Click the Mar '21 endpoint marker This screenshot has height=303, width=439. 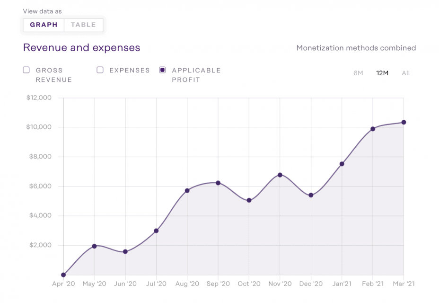(x=404, y=122)
